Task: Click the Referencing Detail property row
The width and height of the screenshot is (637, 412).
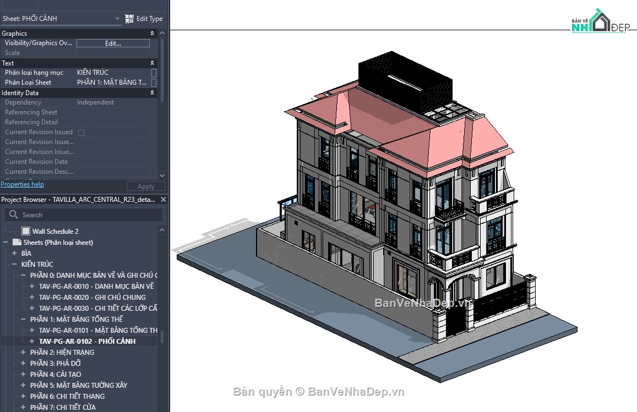Action: pyautogui.click(x=78, y=122)
